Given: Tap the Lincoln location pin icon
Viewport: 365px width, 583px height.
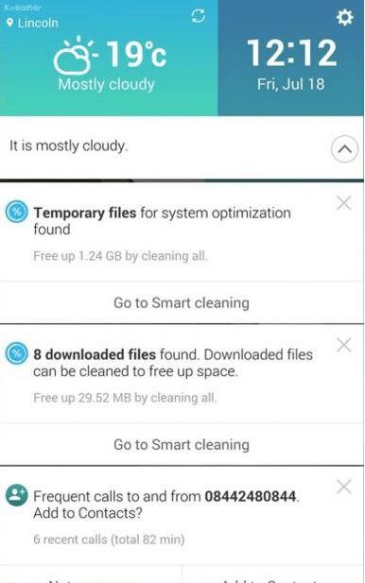Looking at the screenshot, I should click(x=10, y=23).
